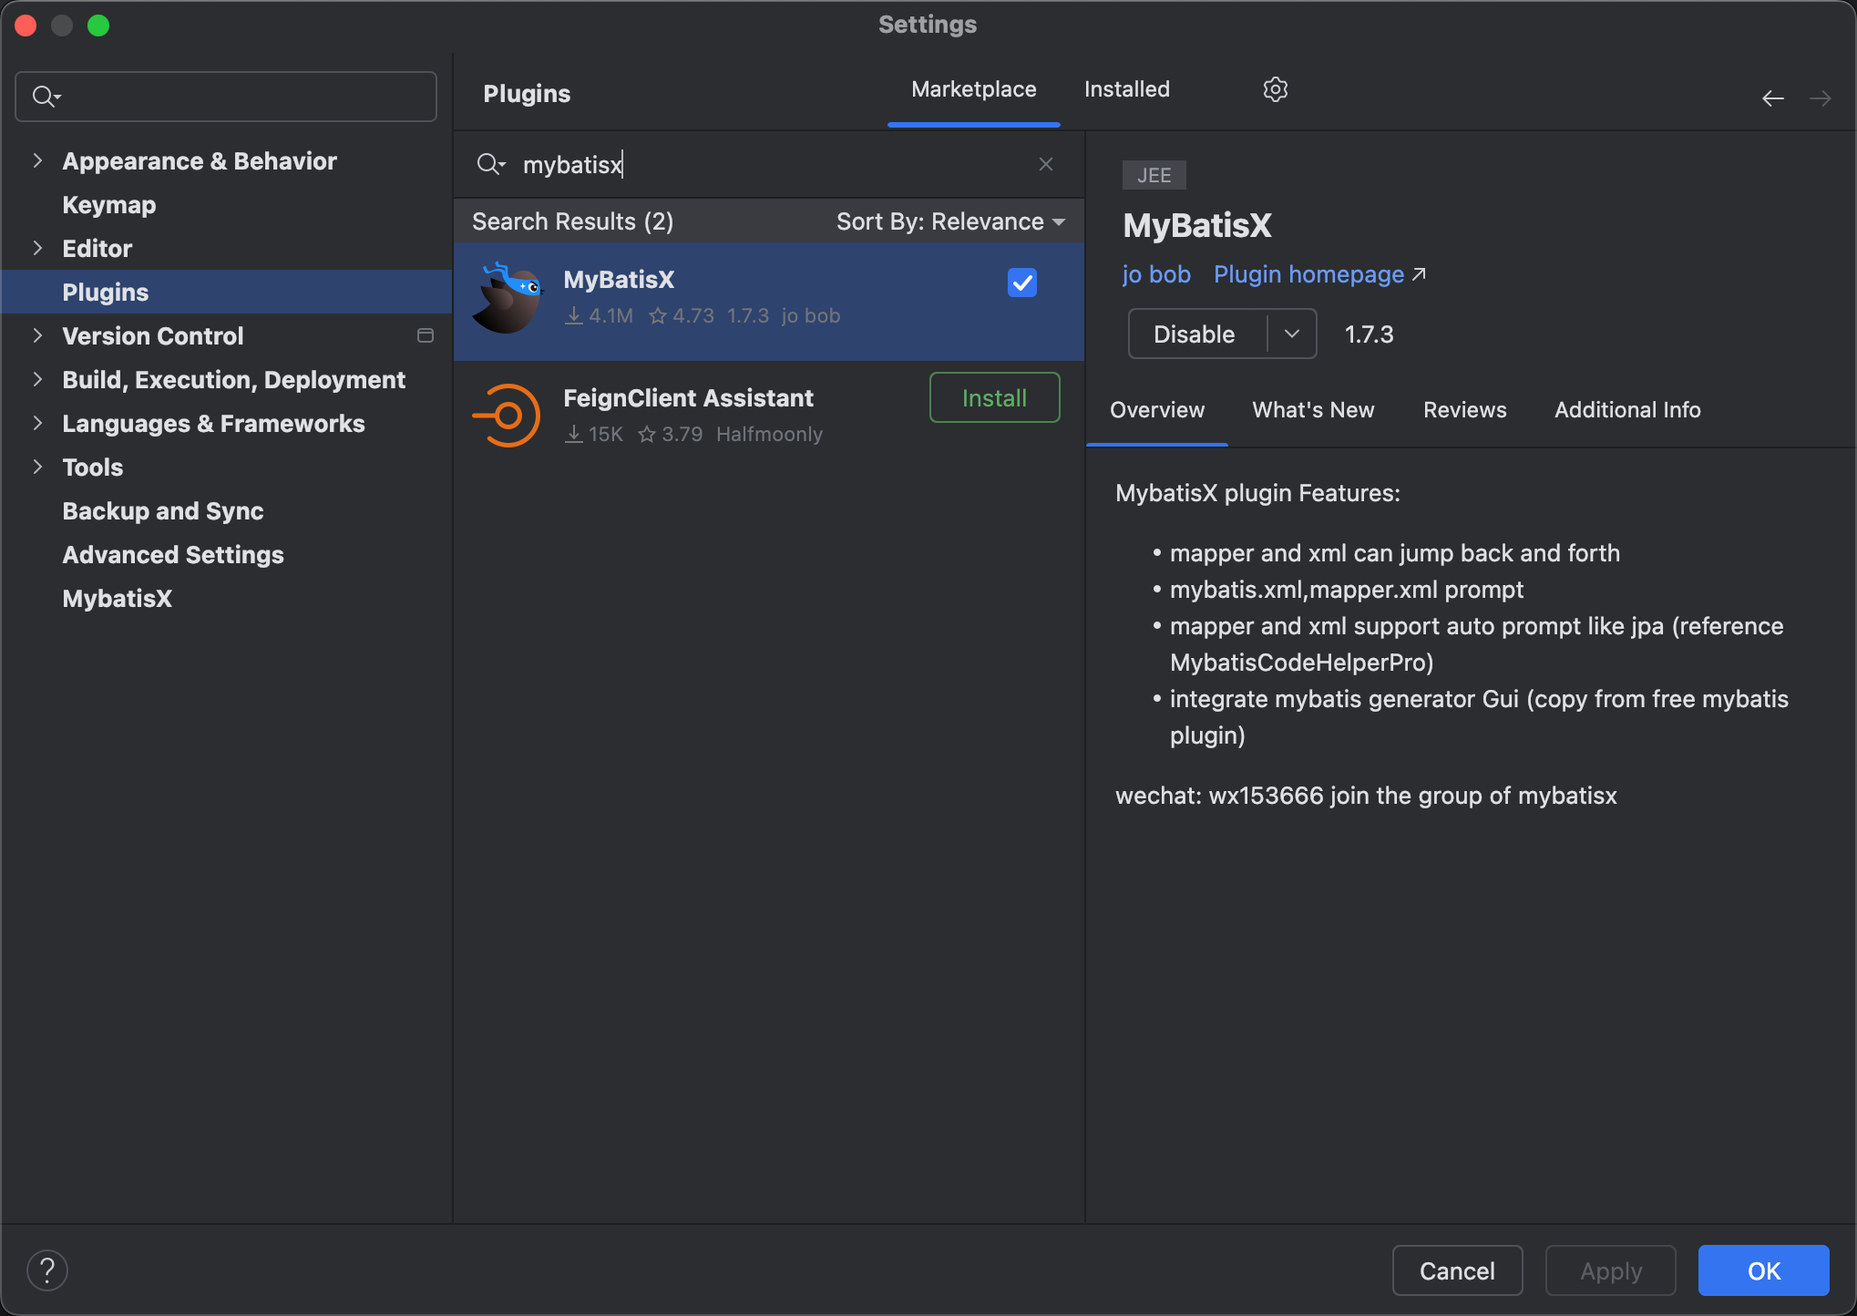Screen dimensions: 1857x1316
Task: Open the Disable button dropdown arrow
Action: [x=1291, y=334]
